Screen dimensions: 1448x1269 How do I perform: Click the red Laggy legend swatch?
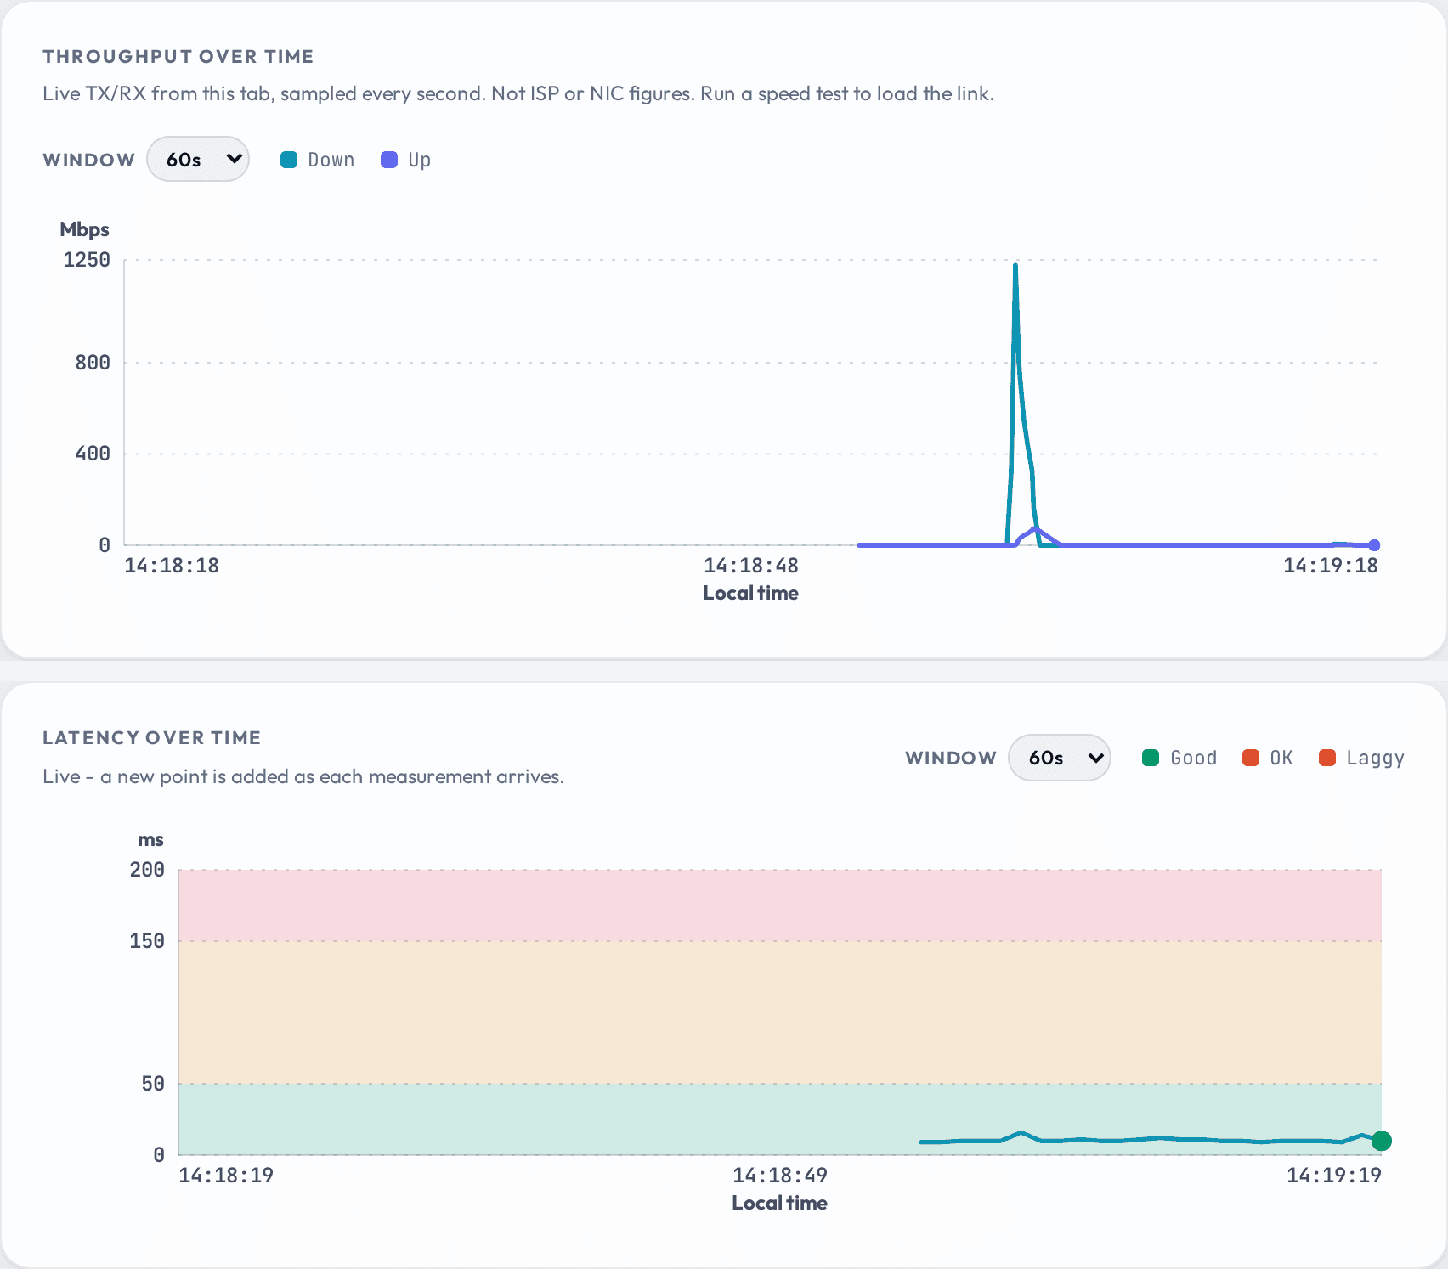pyautogui.click(x=1326, y=758)
